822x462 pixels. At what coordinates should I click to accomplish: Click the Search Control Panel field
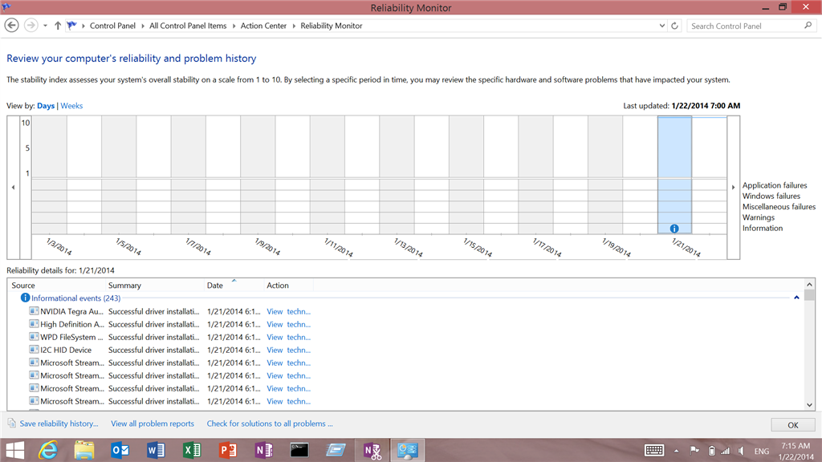click(747, 26)
